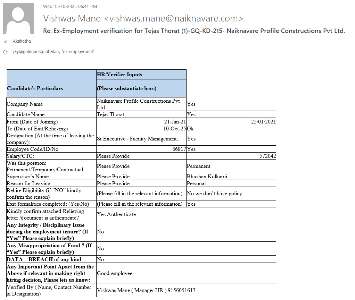The height and width of the screenshot is (300, 355).
Task: Click the Company Name label cell
Action: (x=51, y=104)
